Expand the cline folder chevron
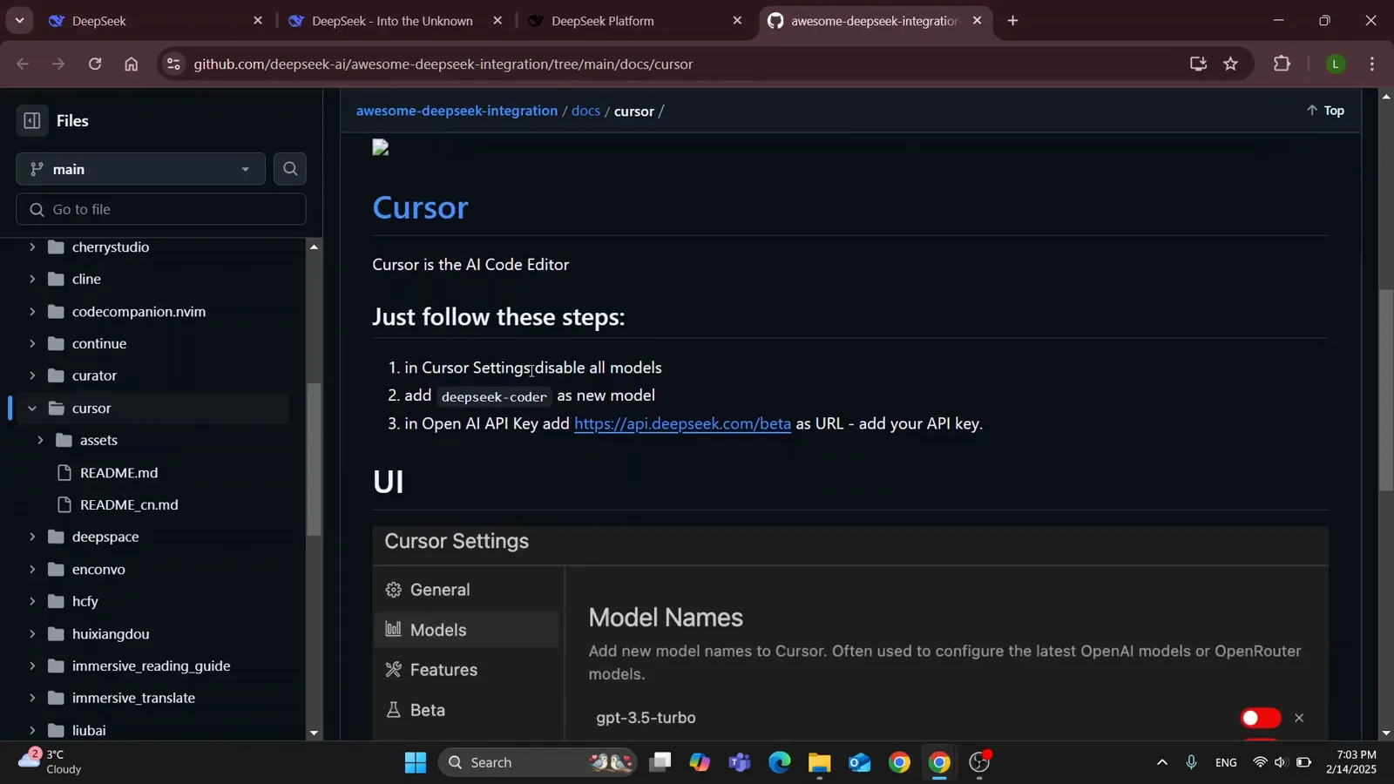This screenshot has height=784, width=1394. pos(32,280)
